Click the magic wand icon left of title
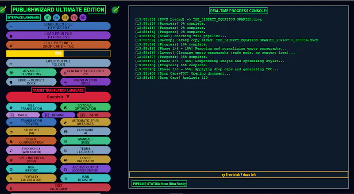The width and height of the screenshot is (354, 194). [3, 9]
